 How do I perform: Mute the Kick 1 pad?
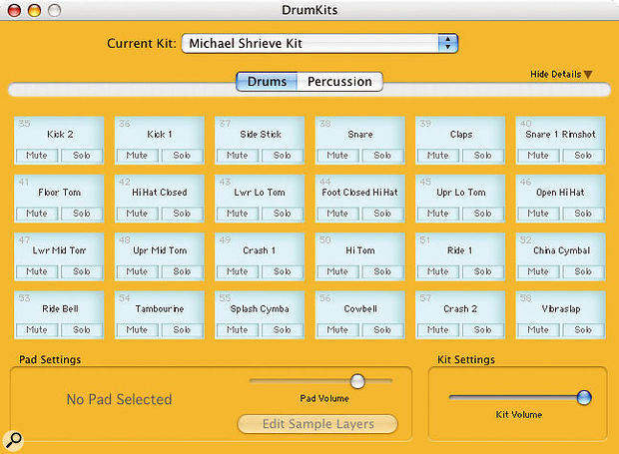point(137,156)
